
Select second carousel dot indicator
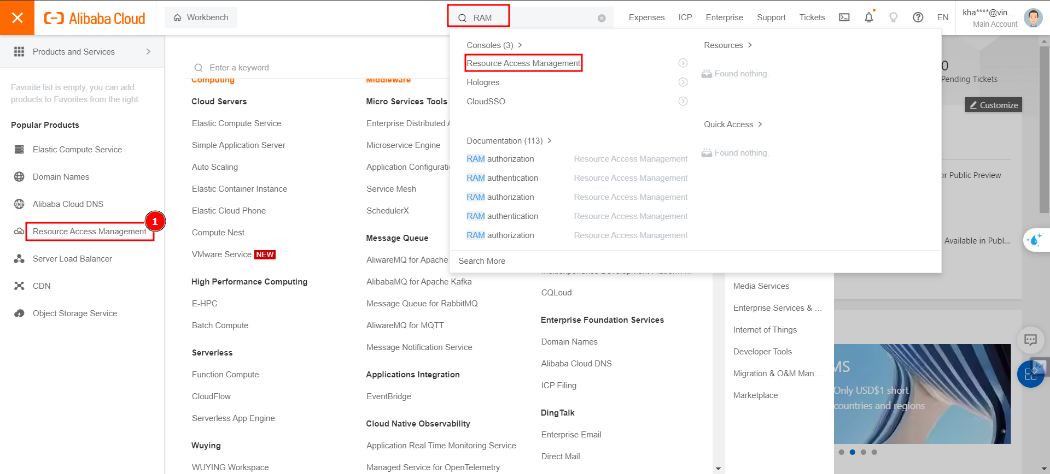(x=852, y=452)
